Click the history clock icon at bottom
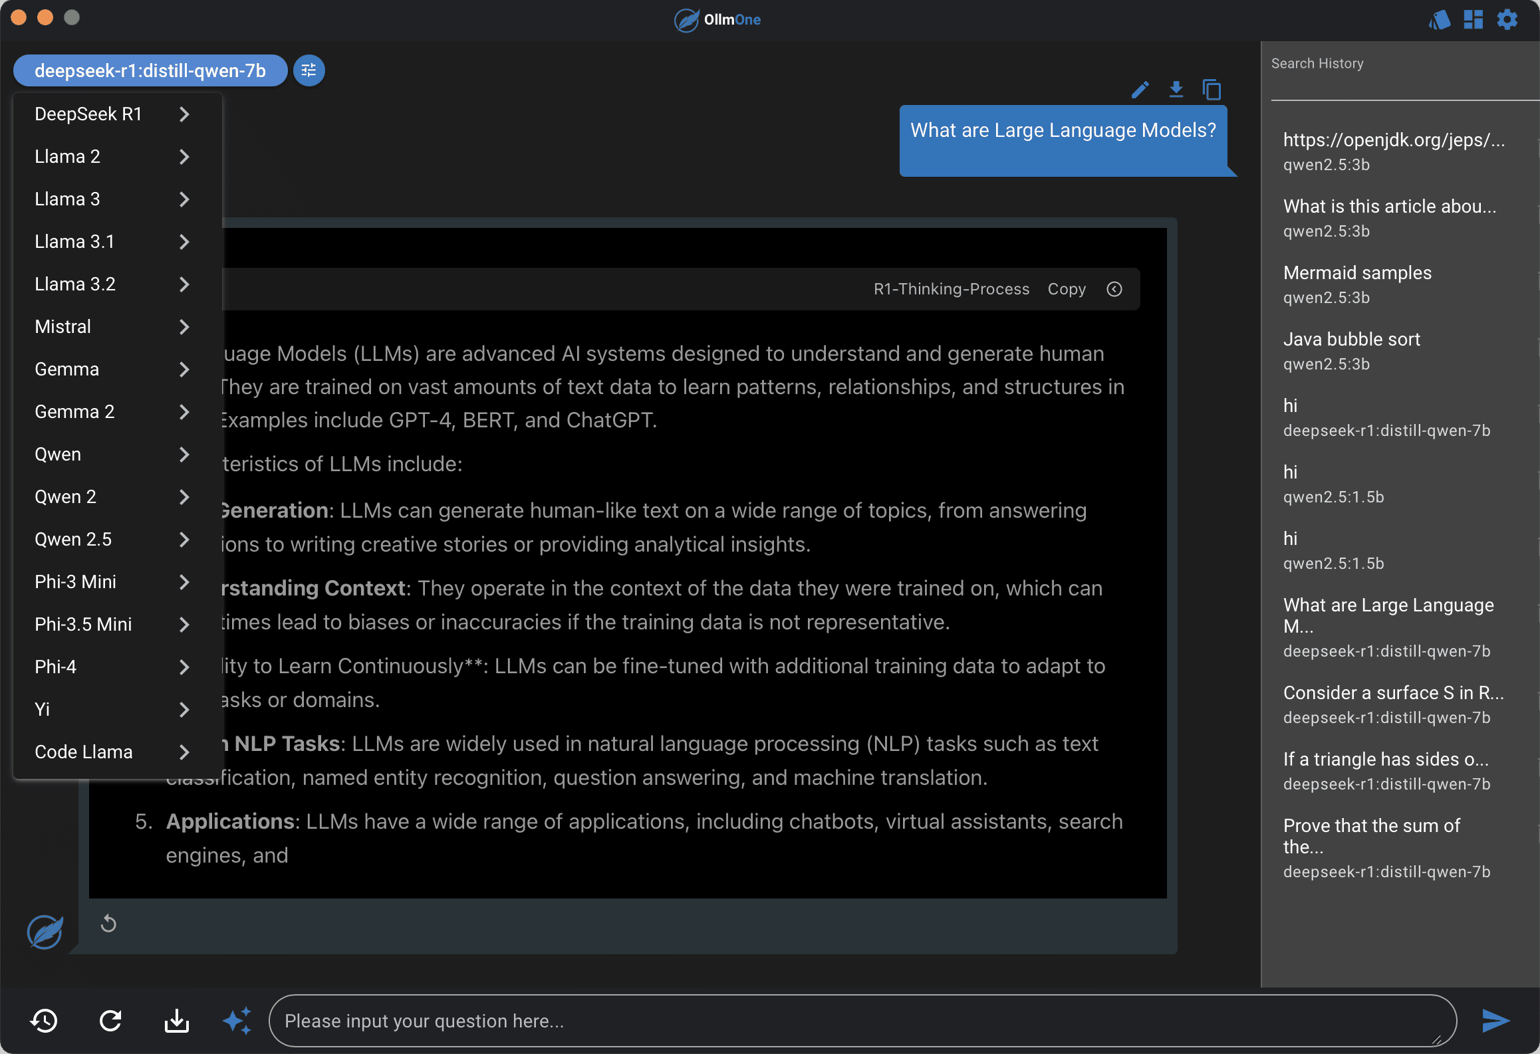Image resolution: width=1540 pixels, height=1054 pixels. pyautogui.click(x=44, y=1020)
